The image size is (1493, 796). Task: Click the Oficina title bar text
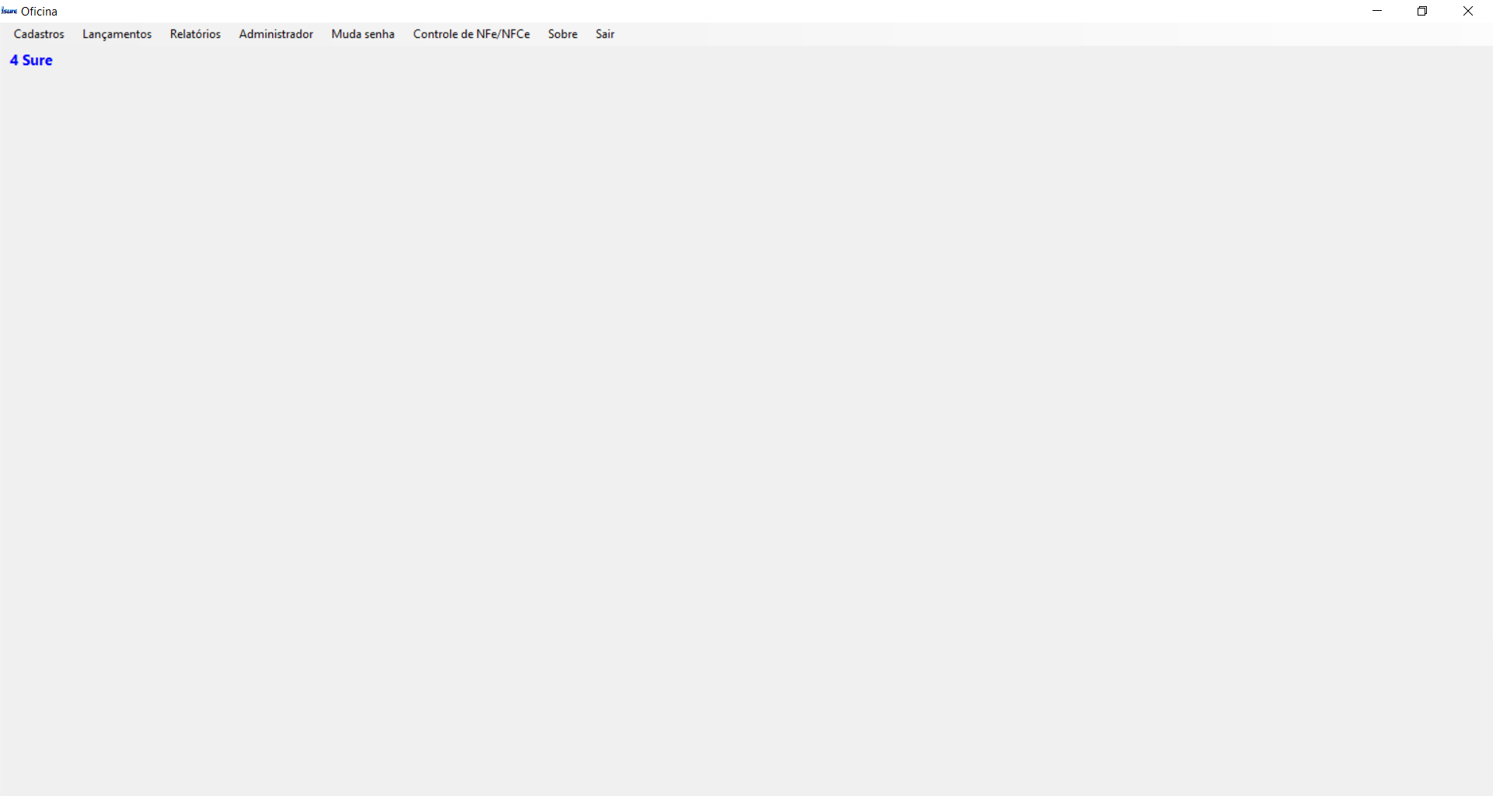point(39,11)
